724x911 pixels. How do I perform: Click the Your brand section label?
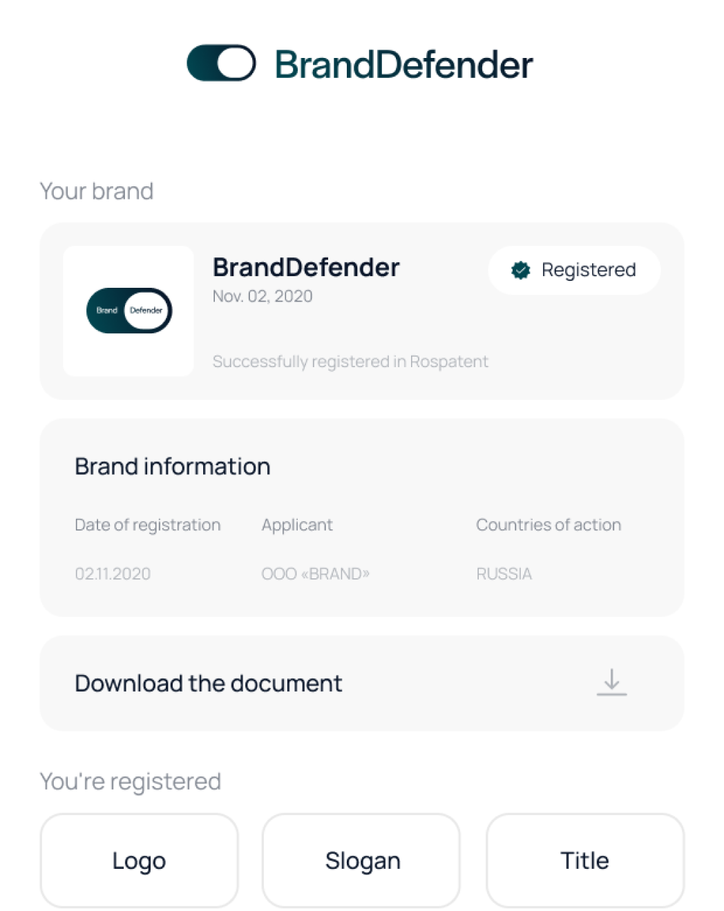coord(97,191)
